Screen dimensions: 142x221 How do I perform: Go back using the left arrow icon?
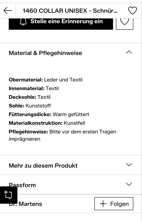(x=8, y=11)
